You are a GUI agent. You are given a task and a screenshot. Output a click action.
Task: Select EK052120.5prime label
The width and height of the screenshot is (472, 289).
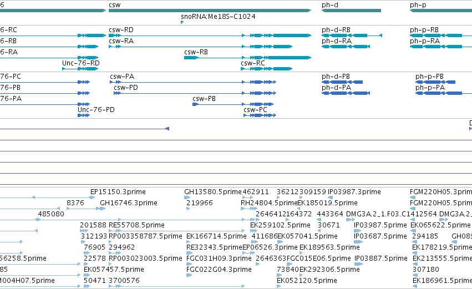pos(307,281)
